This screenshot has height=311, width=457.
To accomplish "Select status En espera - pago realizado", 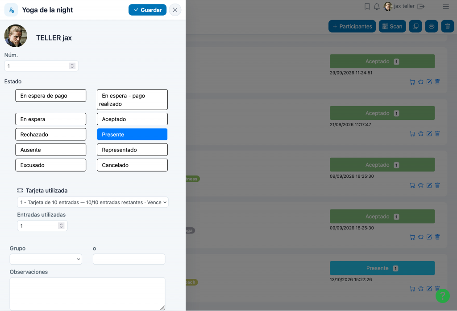I will point(132,99).
